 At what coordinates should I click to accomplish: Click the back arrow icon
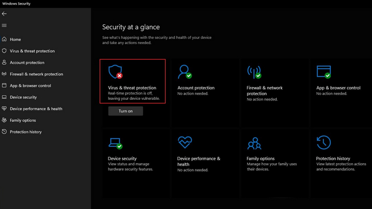[4, 14]
